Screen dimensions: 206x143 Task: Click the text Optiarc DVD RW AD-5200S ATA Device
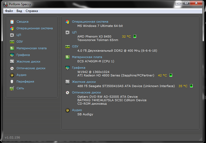click(108, 97)
